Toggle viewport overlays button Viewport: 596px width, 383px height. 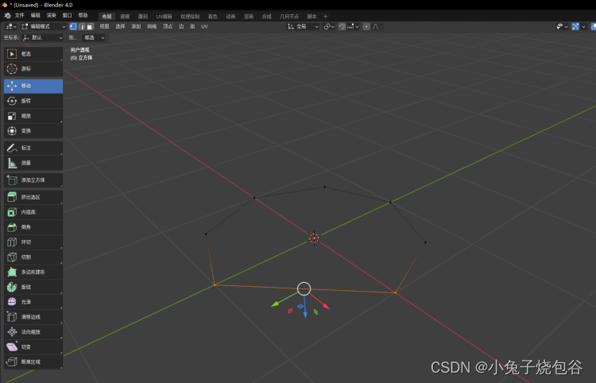(593, 26)
